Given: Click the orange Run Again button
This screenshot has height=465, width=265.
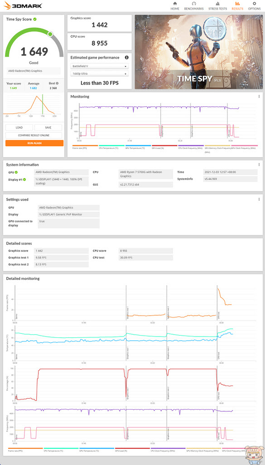Looking at the screenshot, I should point(34,143).
